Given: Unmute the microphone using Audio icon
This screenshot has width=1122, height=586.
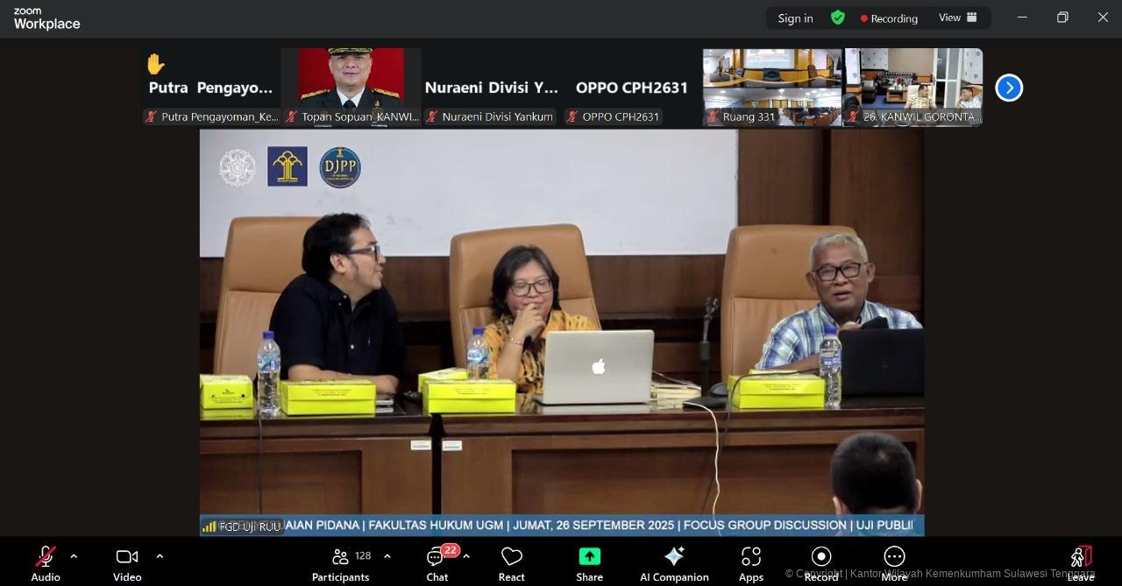Looking at the screenshot, I should click(46, 557).
